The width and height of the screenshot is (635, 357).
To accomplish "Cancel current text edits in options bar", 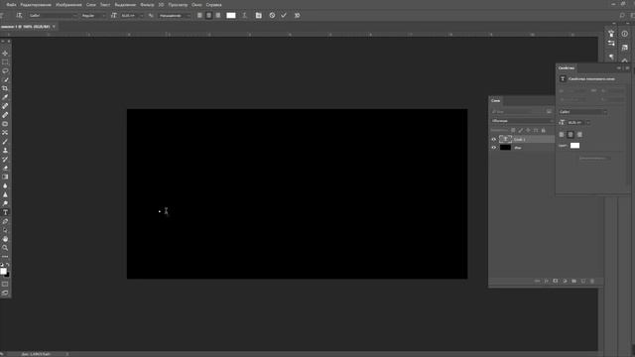I will 272,16.
